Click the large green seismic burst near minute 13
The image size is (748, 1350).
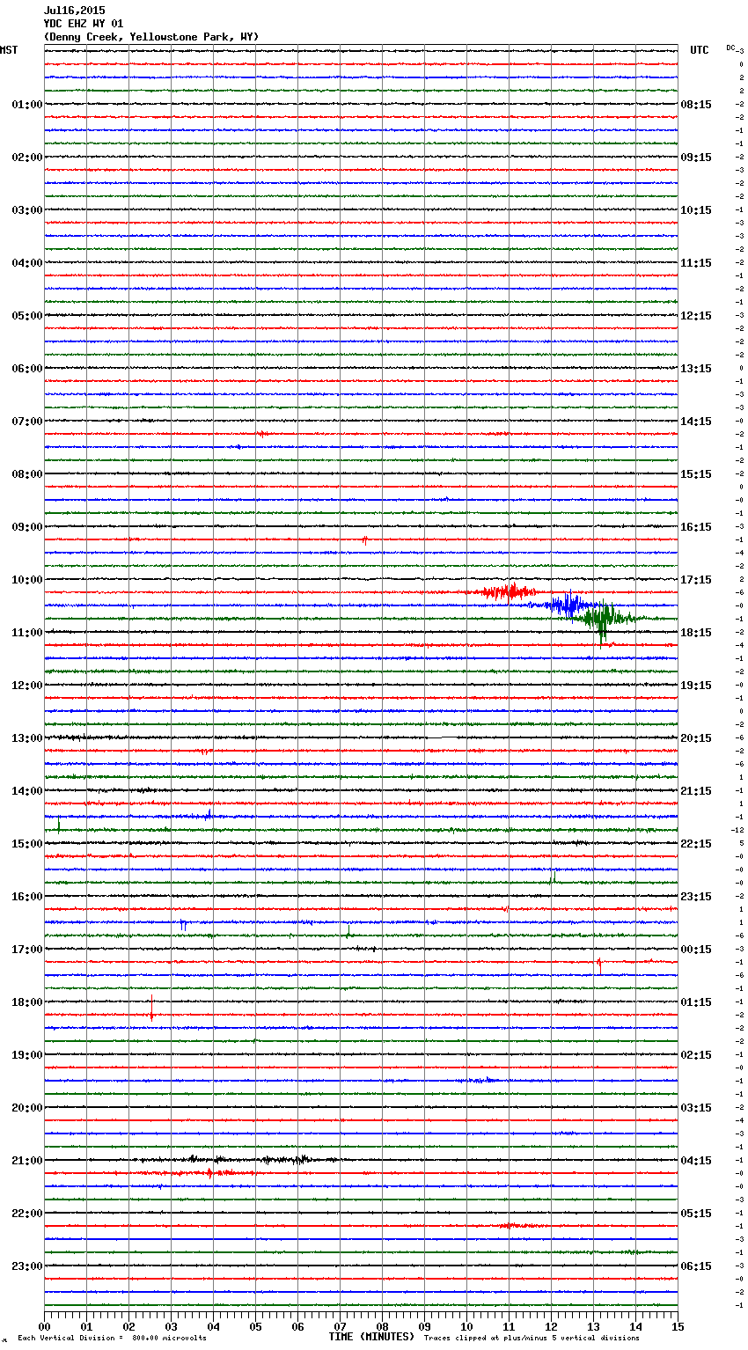604,620
